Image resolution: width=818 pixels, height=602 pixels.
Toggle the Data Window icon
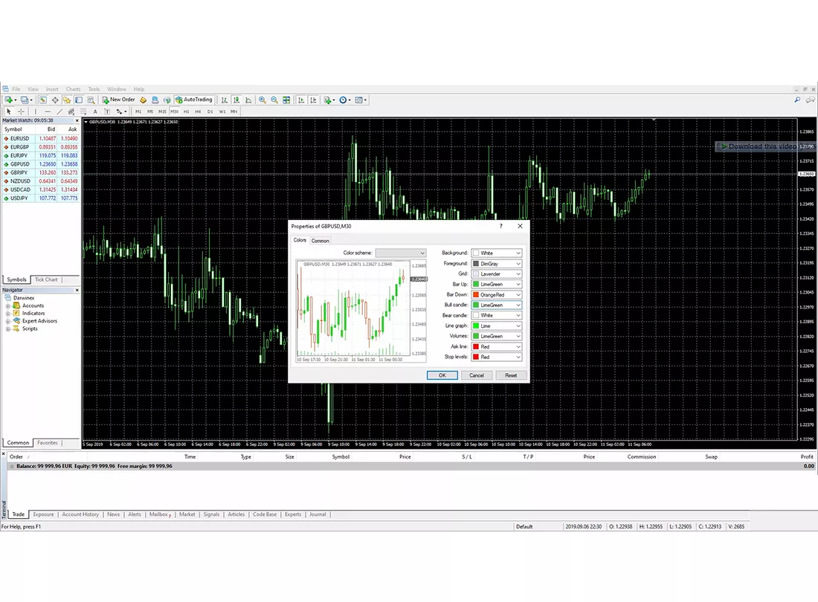click(55, 100)
